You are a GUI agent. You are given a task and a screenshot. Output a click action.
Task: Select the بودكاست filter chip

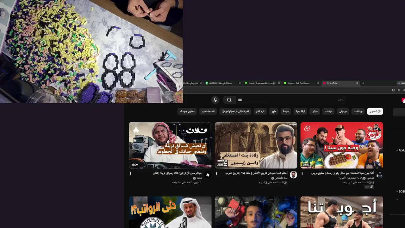point(358,111)
